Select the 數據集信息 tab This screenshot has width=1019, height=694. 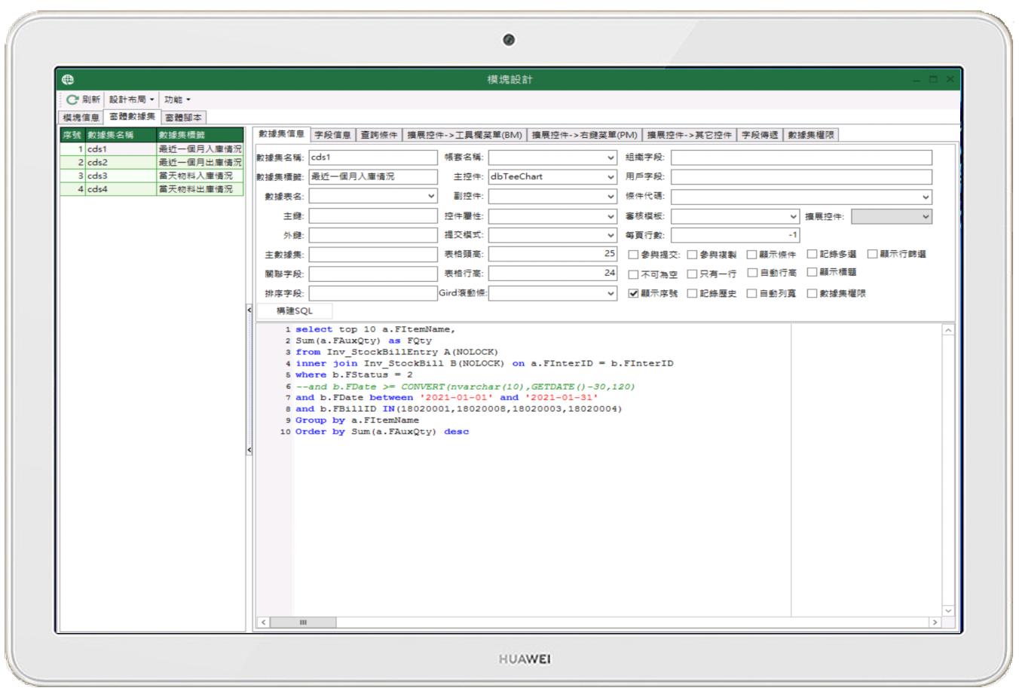(x=281, y=134)
